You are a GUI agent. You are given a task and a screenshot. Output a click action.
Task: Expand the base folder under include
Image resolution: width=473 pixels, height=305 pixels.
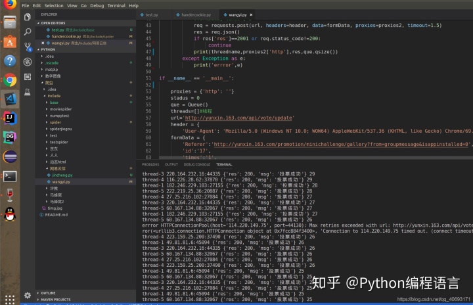click(x=54, y=103)
